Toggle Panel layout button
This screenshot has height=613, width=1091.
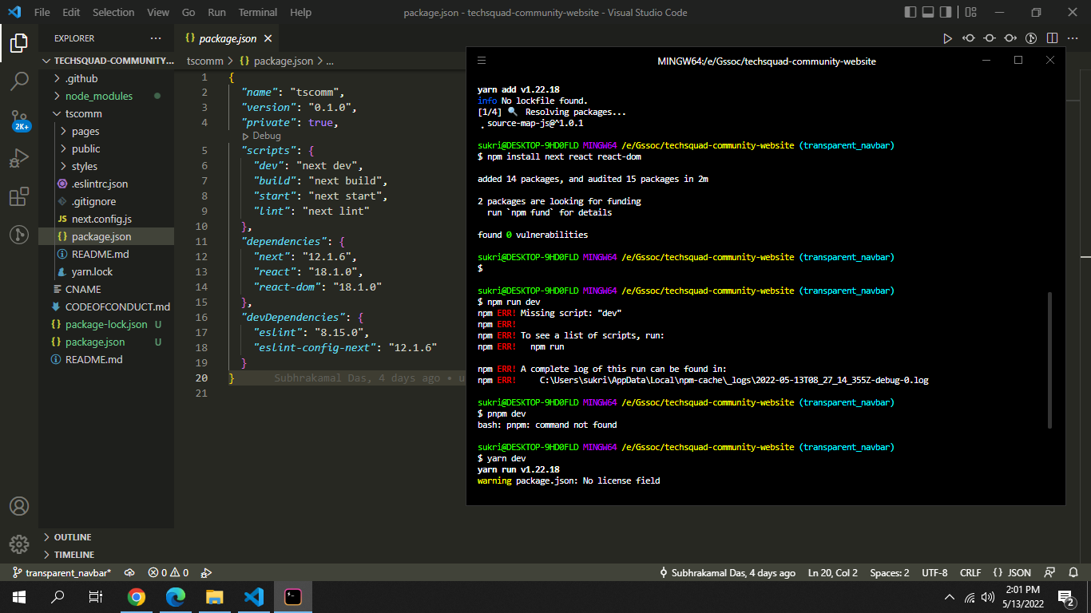click(928, 13)
